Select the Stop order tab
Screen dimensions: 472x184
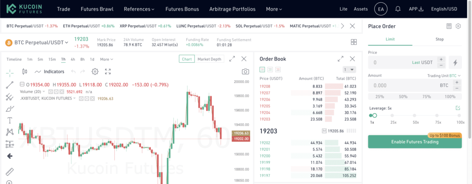click(439, 39)
